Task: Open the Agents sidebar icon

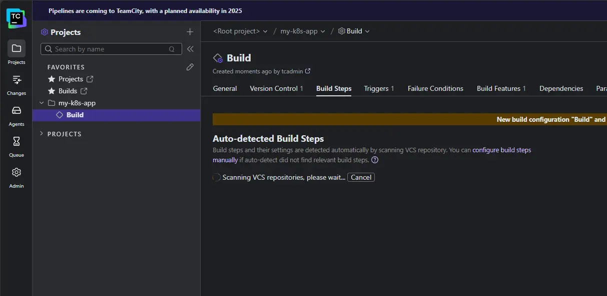Action: (x=16, y=111)
